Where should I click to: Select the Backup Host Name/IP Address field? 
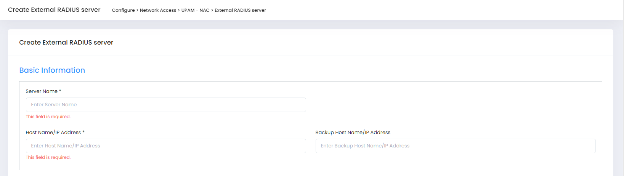(455, 146)
